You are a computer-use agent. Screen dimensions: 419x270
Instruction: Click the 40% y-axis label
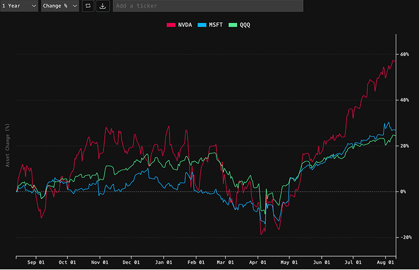(x=404, y=100)
